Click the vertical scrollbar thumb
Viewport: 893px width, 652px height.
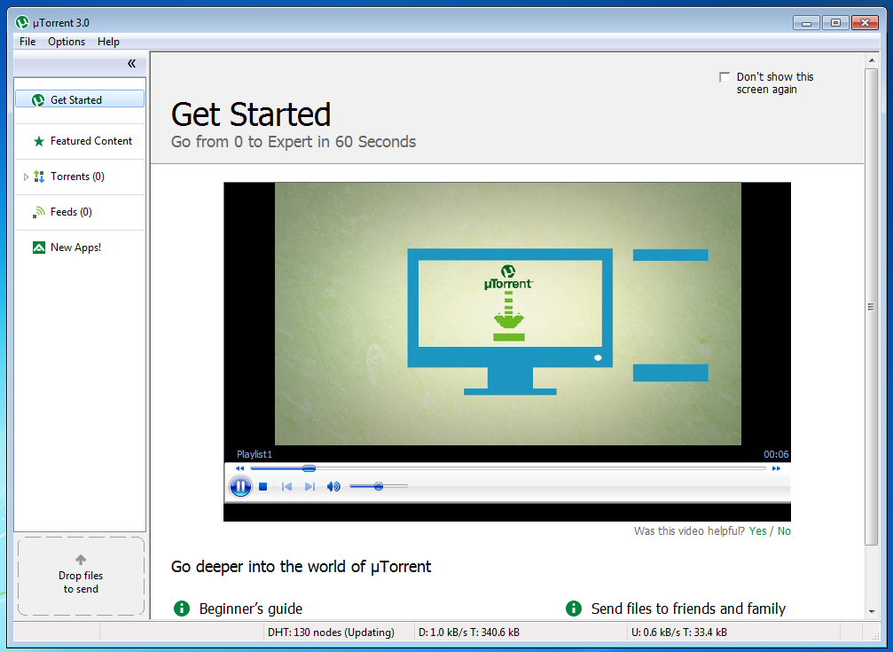[x=872, y=307]
